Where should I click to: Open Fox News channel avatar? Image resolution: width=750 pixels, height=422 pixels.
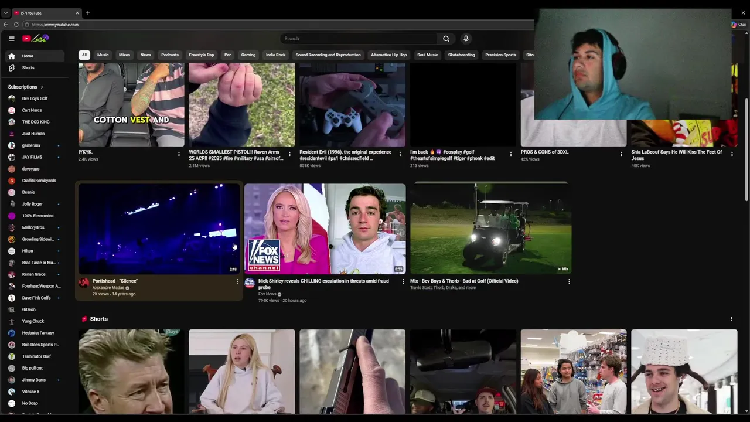[250, 283]
